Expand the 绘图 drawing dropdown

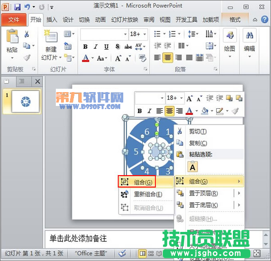coord(229,56)
